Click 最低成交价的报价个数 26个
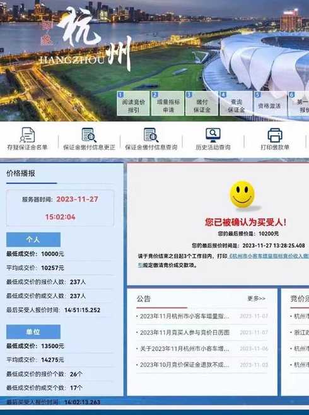The height and width of the screenshot is (415, 309). coord(44,374)
